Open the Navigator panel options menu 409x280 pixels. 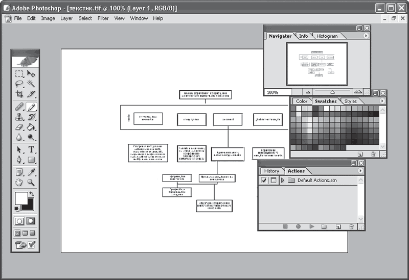click(366, 36)
